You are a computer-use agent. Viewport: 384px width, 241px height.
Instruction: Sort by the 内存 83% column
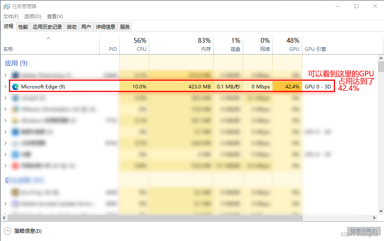click(181, 45)
